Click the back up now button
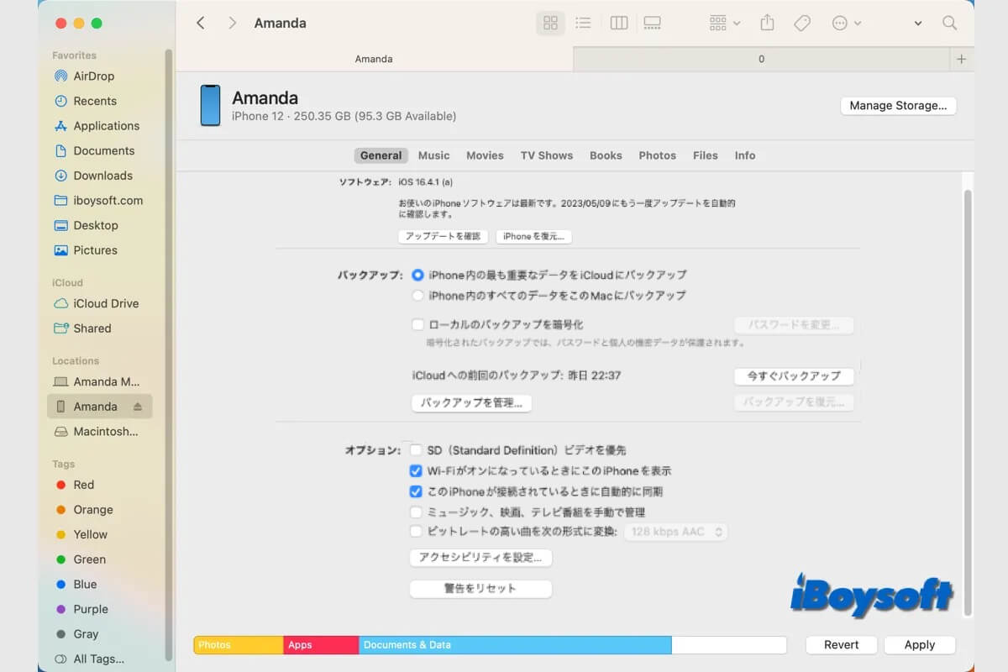The width and height of the screenshot is (1008, 672). coord(794,376)
